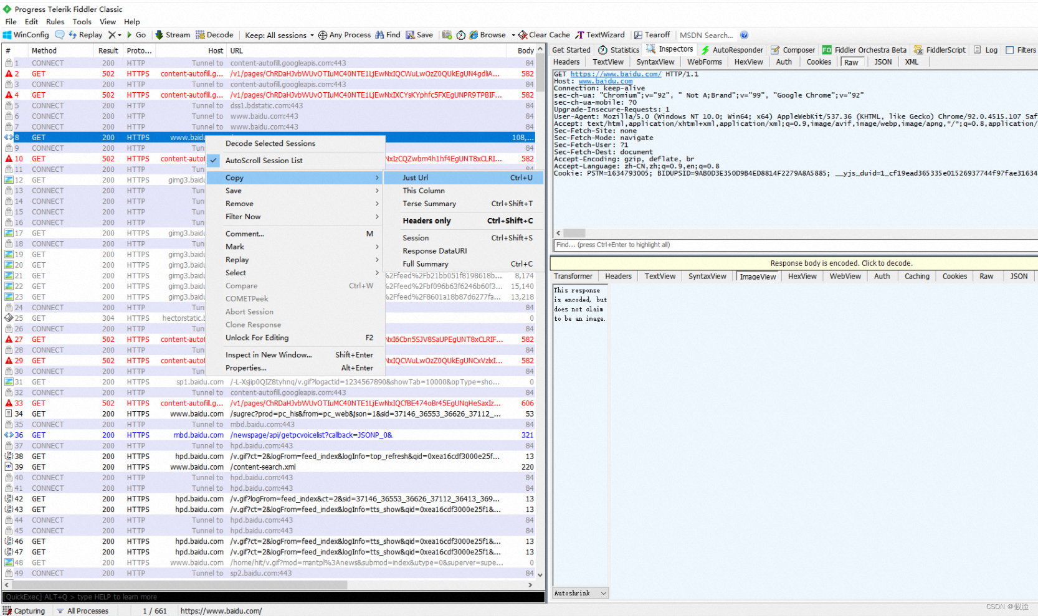1038x616 pixels.
Task: Expand the Save submenu in context menu
Action: pos(296,191)
